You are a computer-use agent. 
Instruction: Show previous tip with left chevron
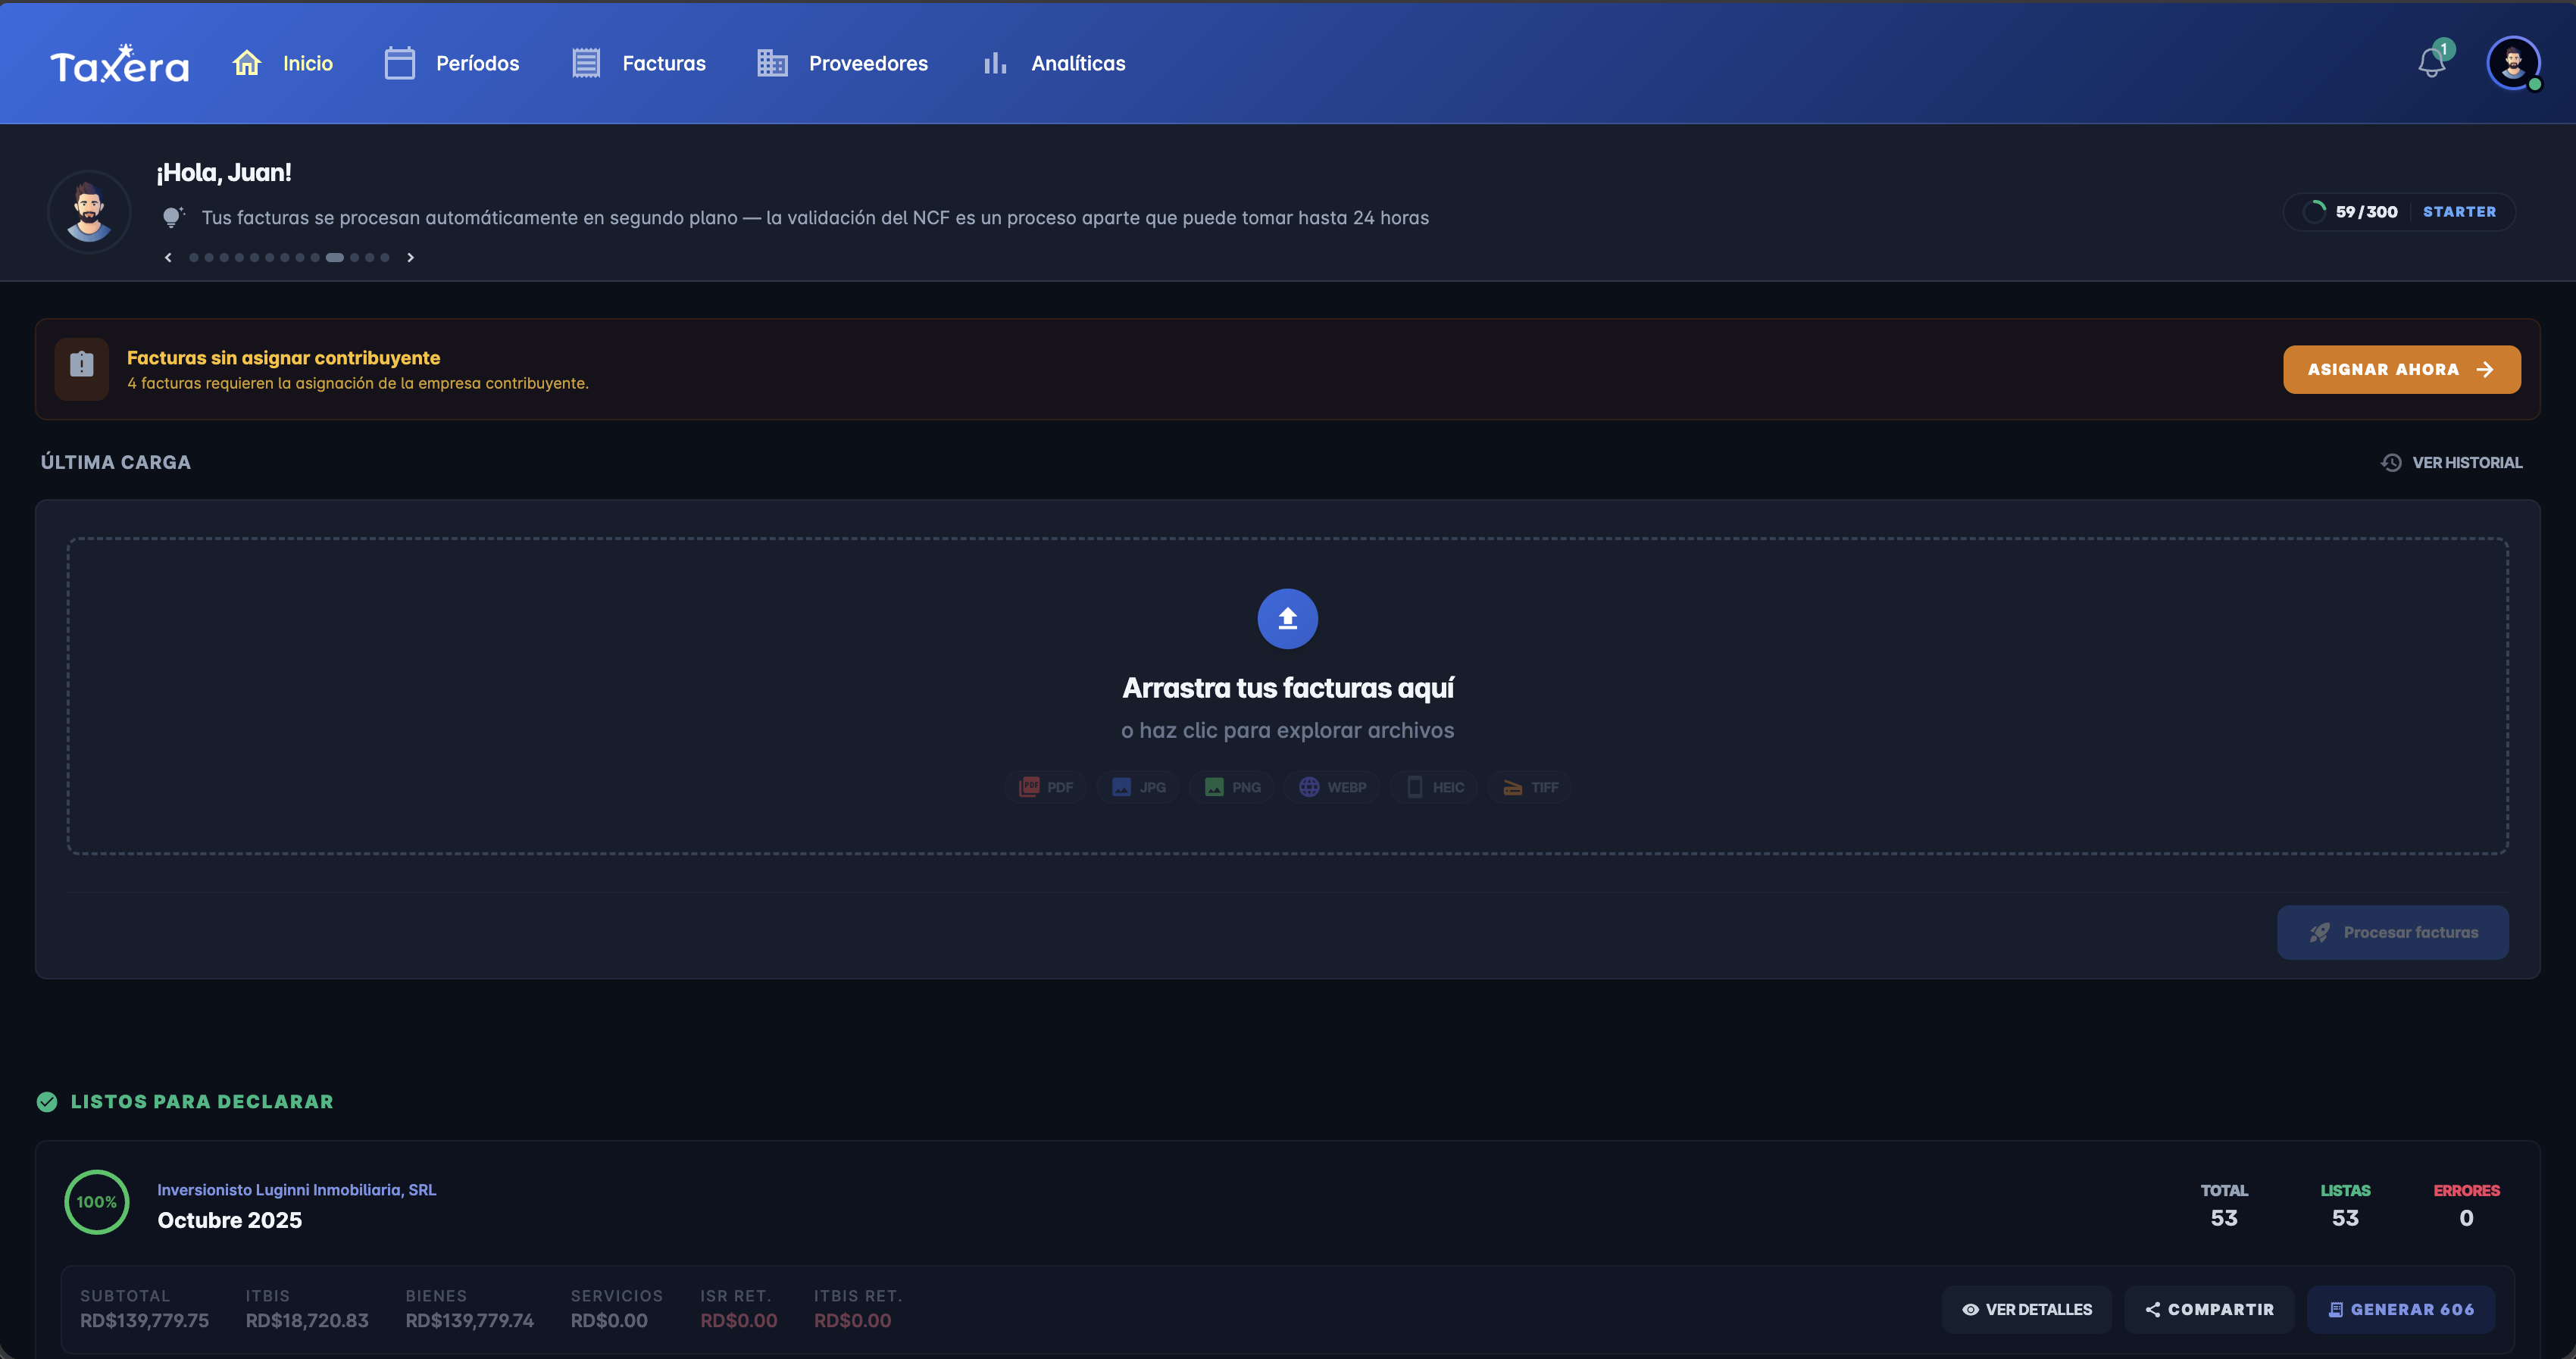[x=168, y=257]
